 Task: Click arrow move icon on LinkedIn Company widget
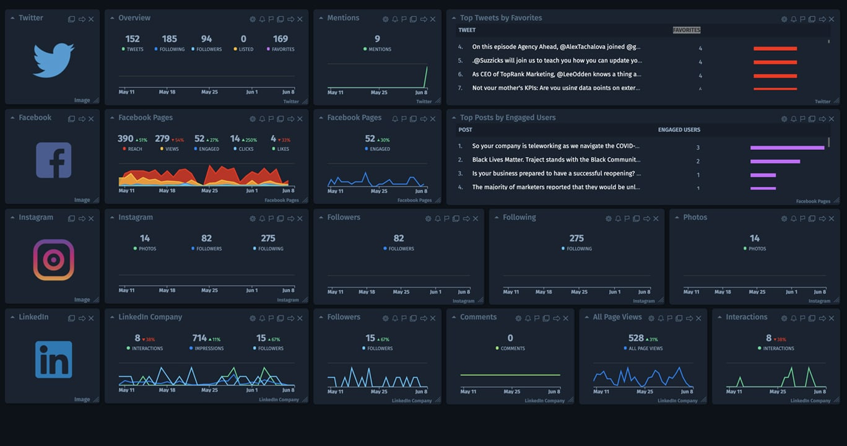coord(290,318)
